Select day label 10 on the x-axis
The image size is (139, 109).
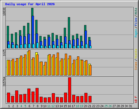[45, 106]
